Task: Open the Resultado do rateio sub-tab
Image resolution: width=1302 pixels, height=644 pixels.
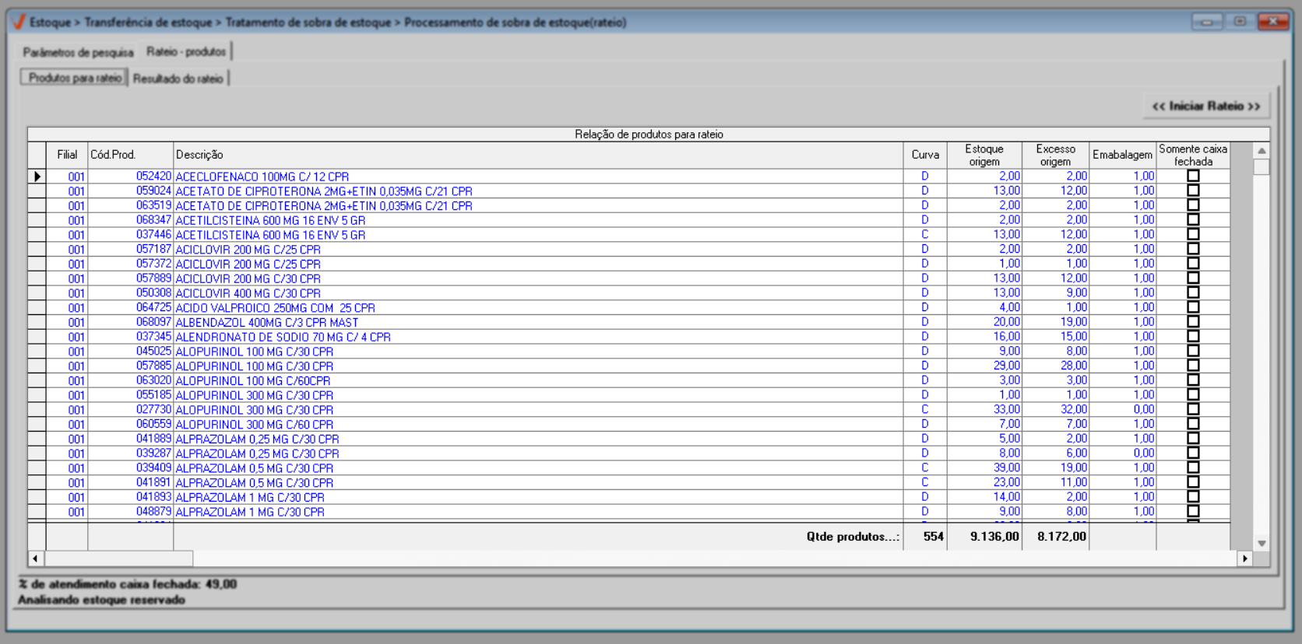Action: (178, 79)
